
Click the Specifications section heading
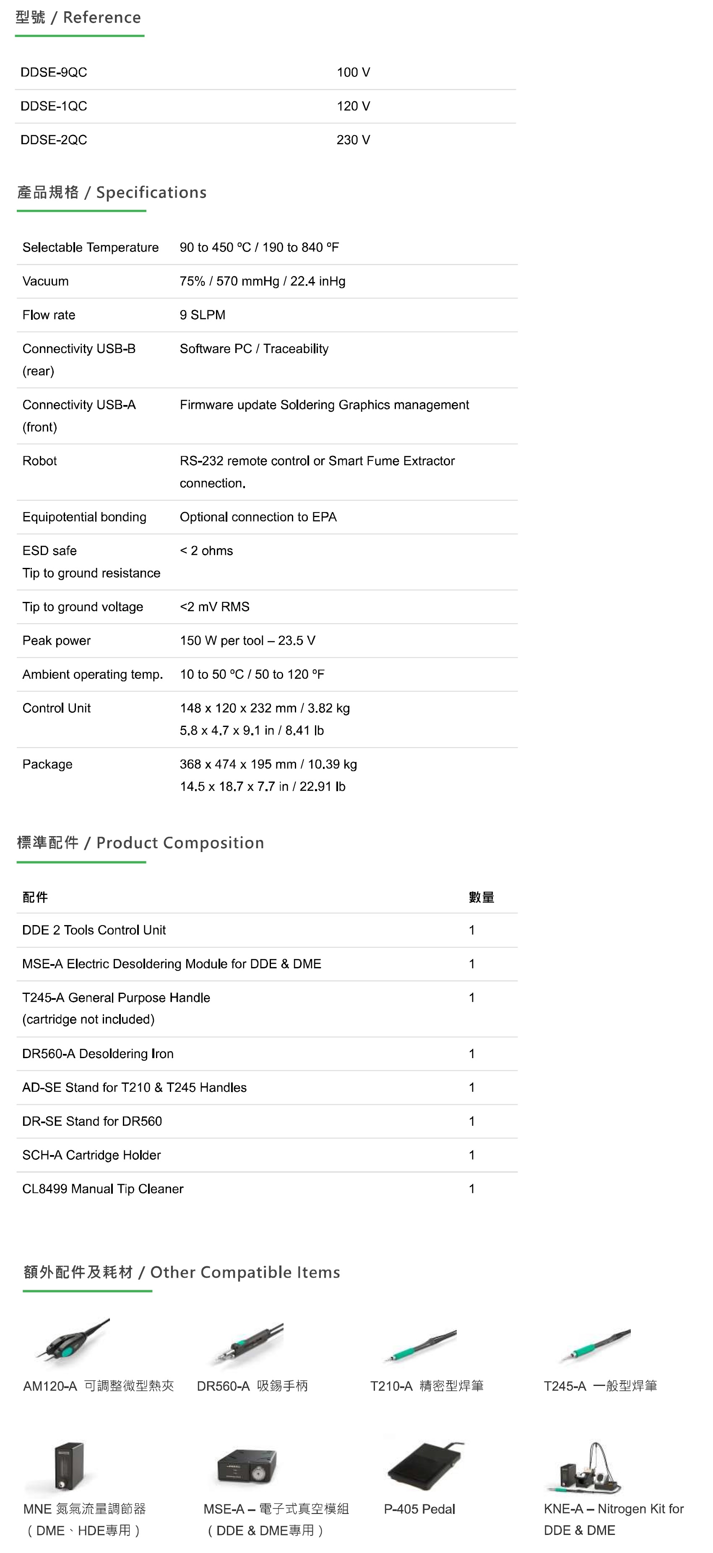(112, 192)
